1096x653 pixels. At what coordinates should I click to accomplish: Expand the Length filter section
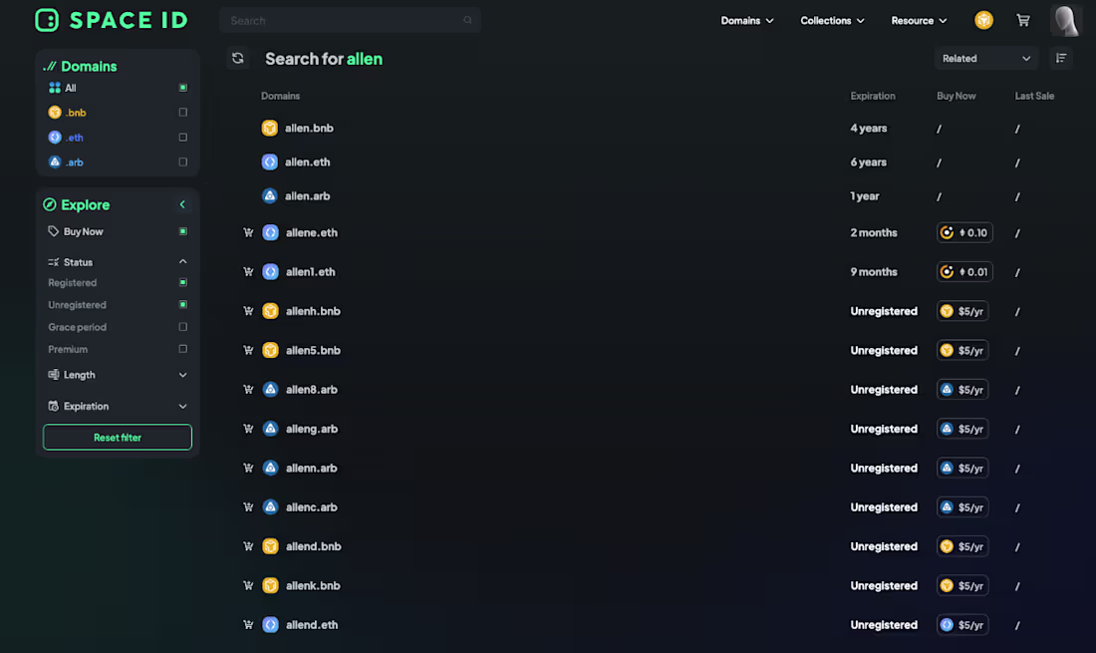183,375
